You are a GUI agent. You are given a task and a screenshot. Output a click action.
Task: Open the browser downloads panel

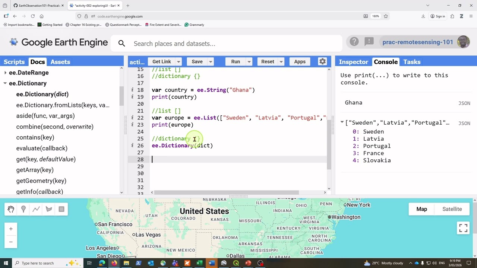423,16
